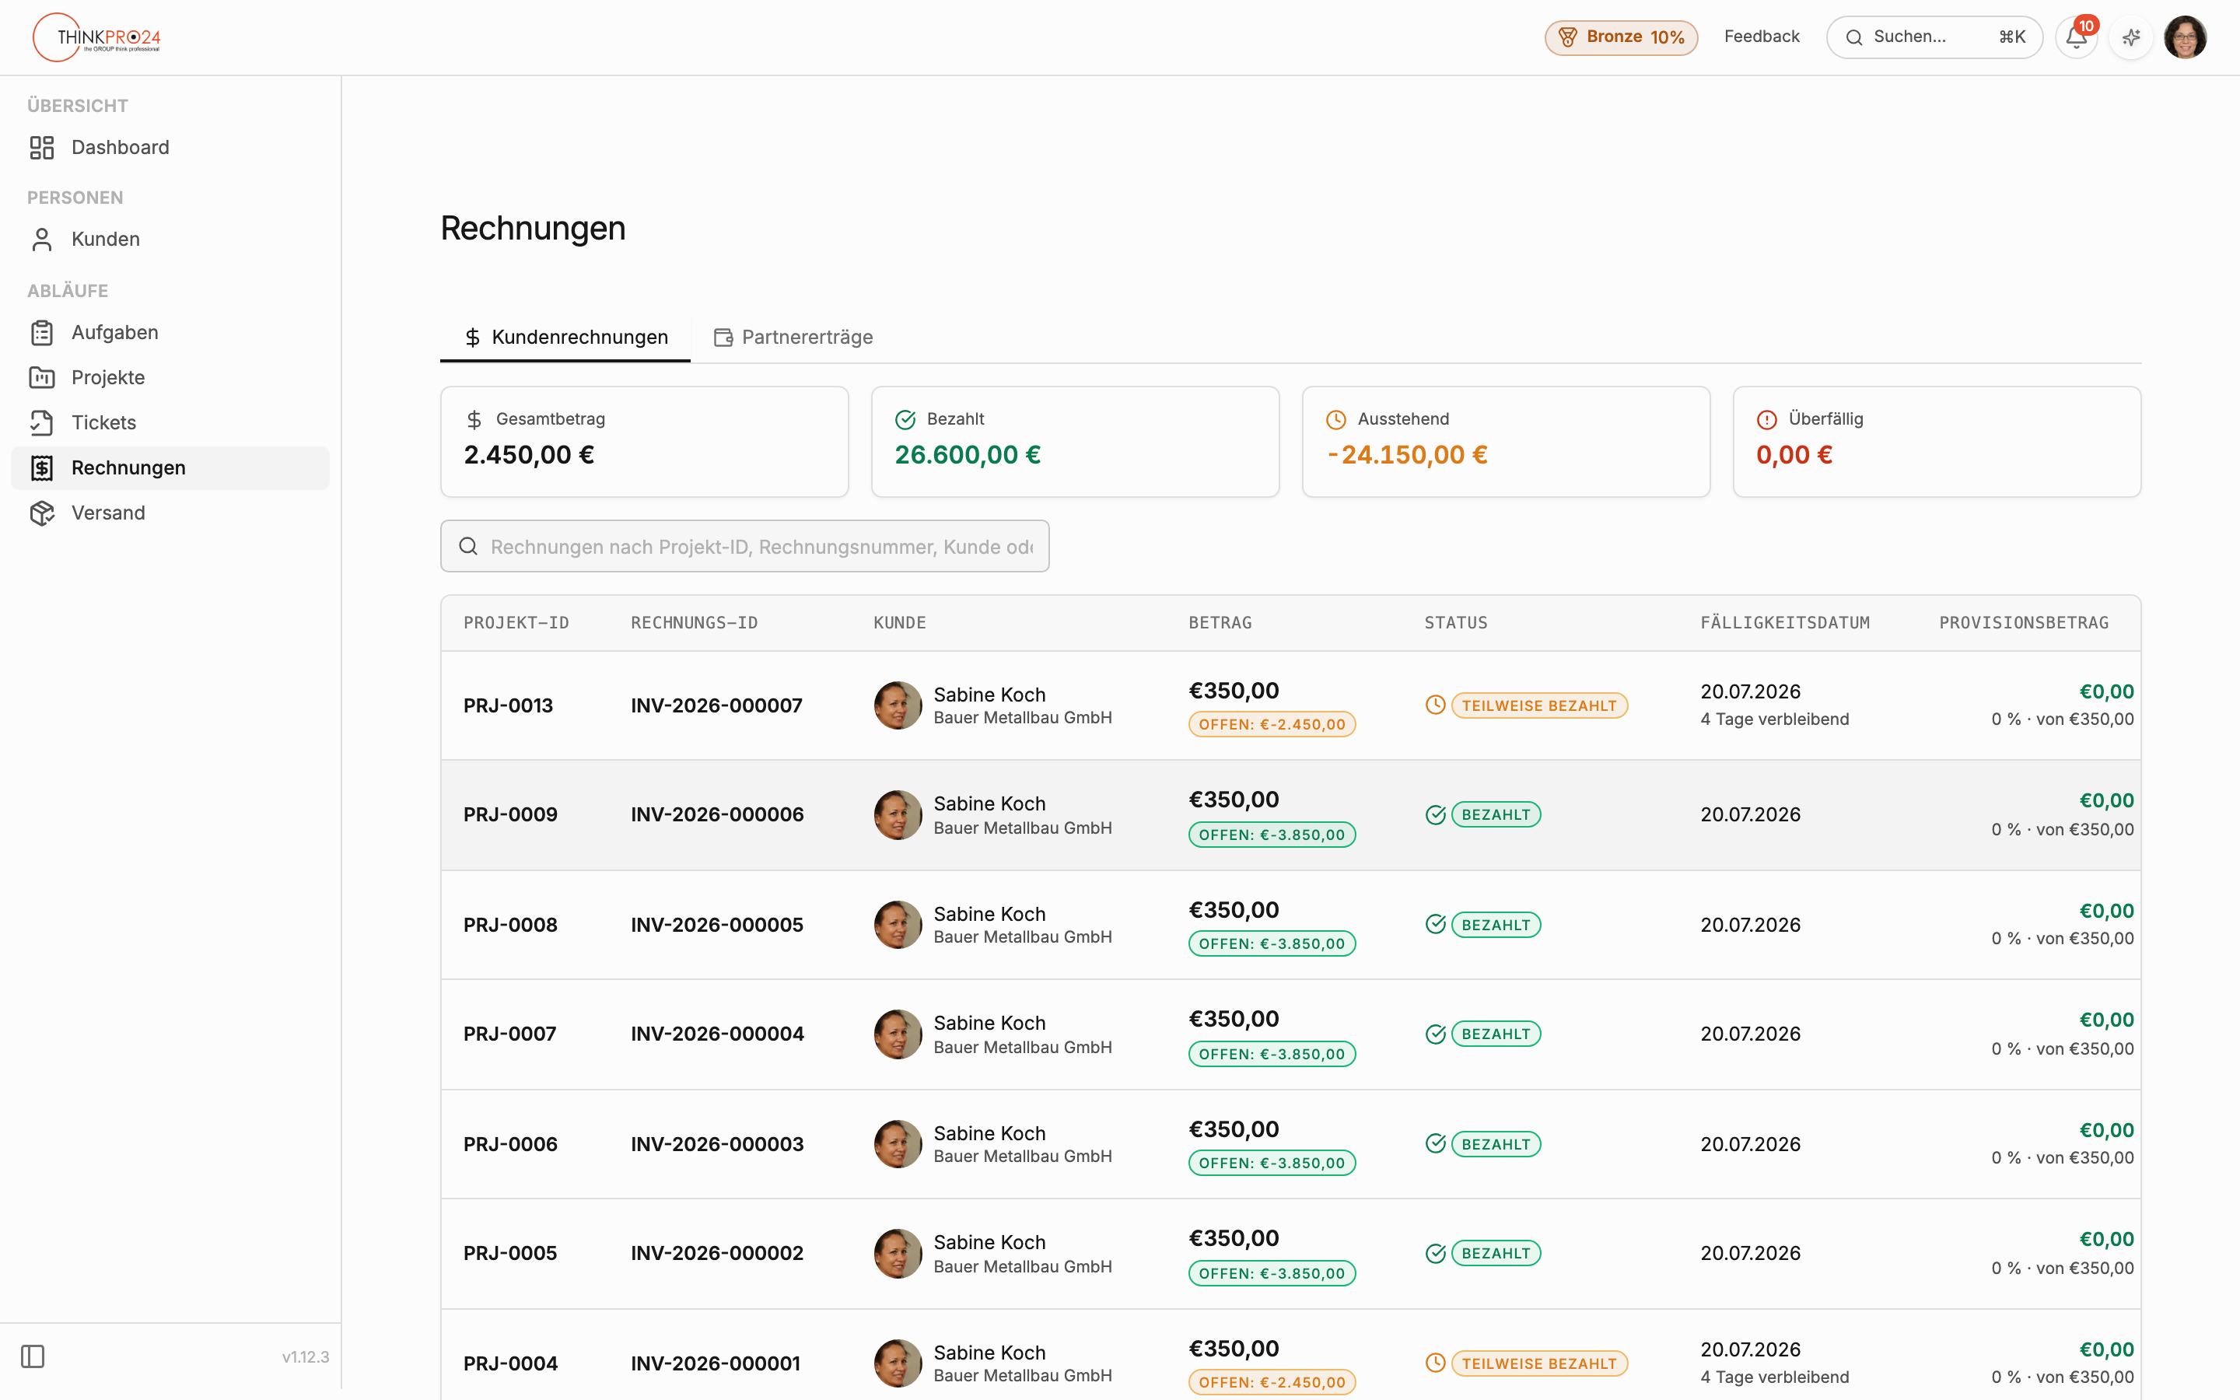The height and width of the screenshot is (1400, 2240).
Task: Click the Ausstehend summary card
Action: tap(1506, 442)
